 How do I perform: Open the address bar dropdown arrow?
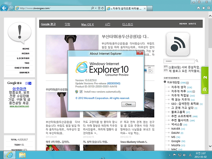pyautogui.click(x=96, y=8)
